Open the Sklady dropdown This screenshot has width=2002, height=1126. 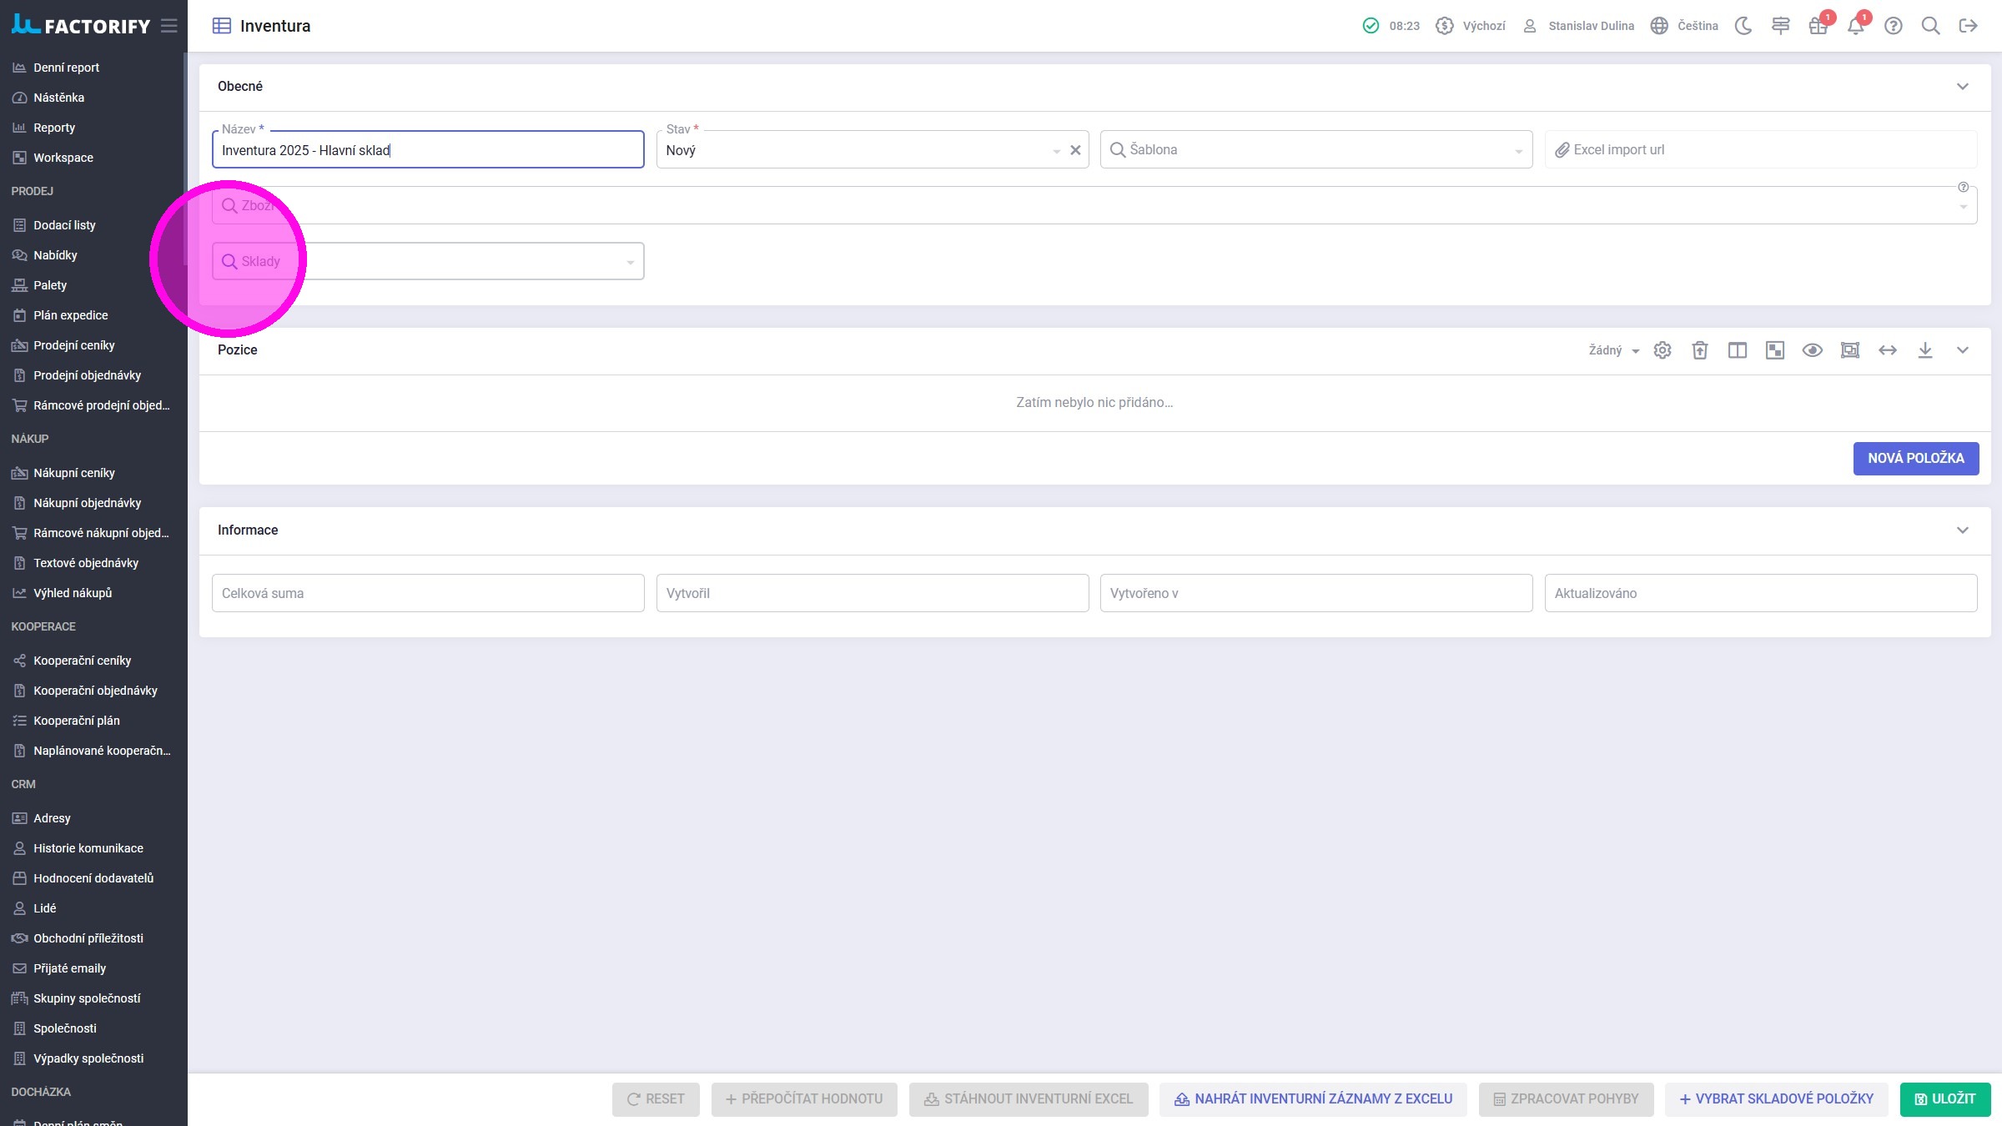click(x=427, y=262)
